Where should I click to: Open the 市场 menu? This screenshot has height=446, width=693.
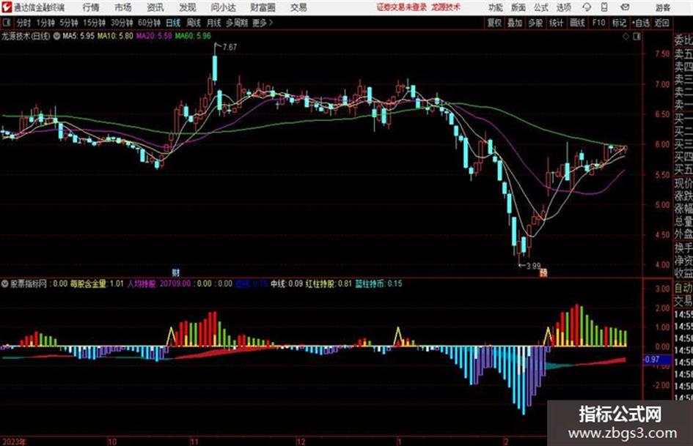[123, 7]
